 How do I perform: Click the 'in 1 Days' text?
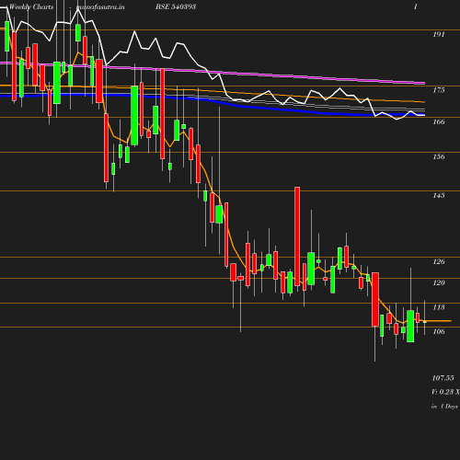pos(444,407)
